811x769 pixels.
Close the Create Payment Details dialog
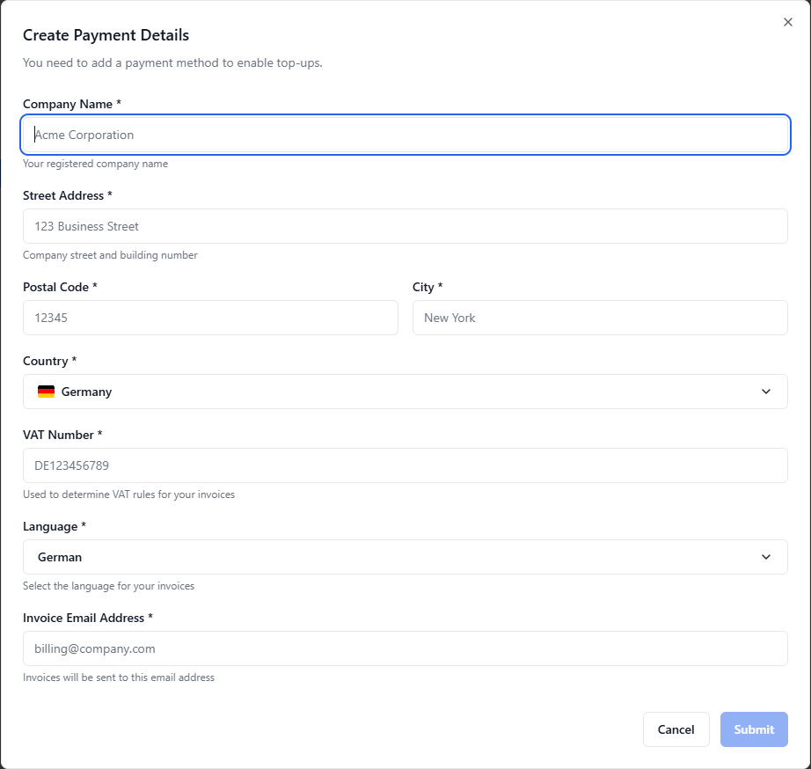click(x=787, y=22)
